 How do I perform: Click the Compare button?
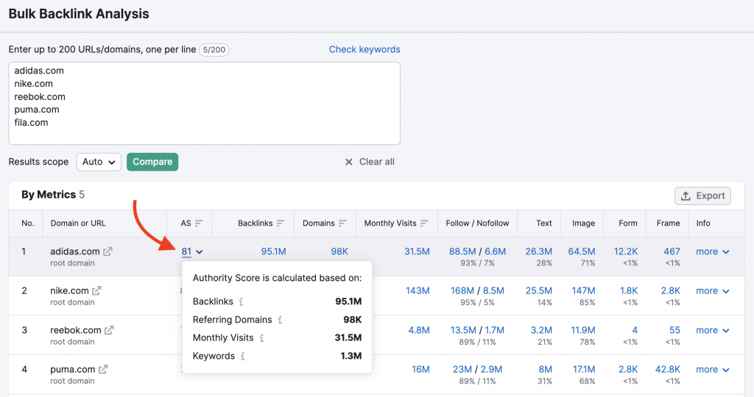coord(152,162)
